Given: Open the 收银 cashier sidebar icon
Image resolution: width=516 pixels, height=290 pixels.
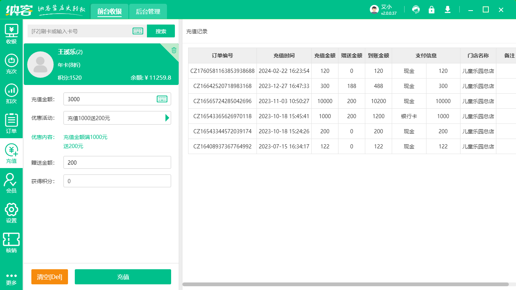Looking at the screenshot, I should tap(11, 34).
